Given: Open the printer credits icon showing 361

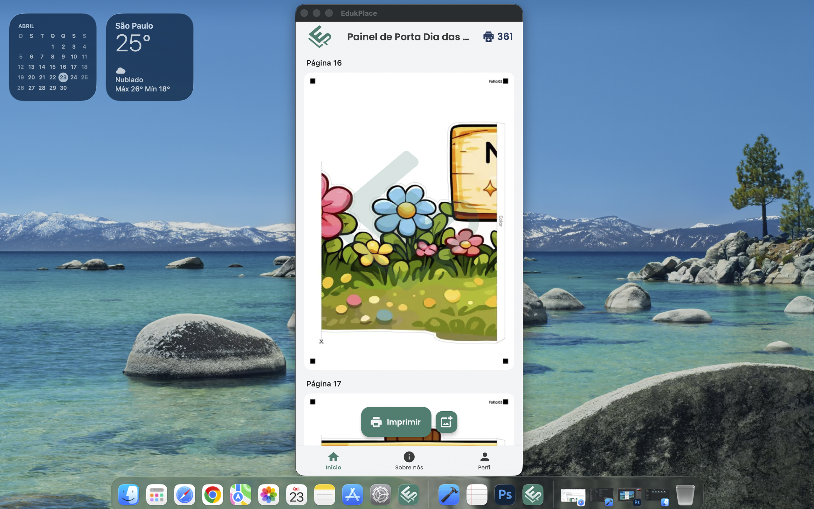Looking at the screenshot, I should click(488, 36).
